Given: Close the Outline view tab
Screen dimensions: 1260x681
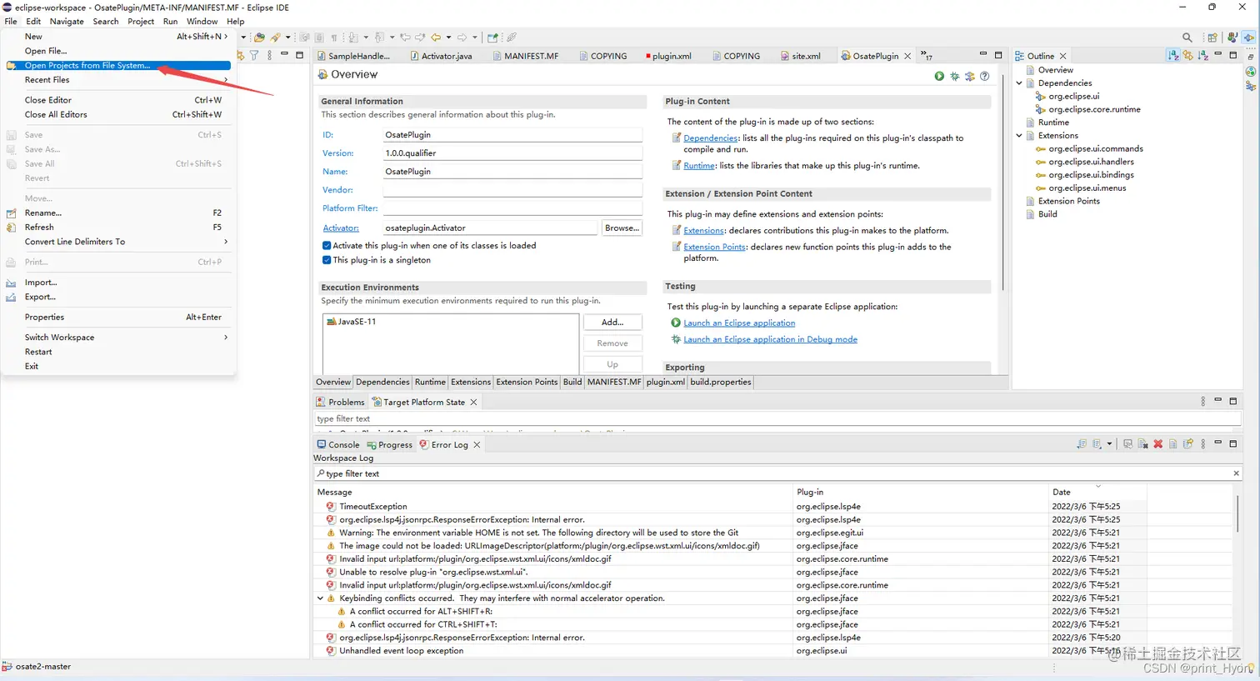Looking at the screenshot, I should click(1062, 56).
